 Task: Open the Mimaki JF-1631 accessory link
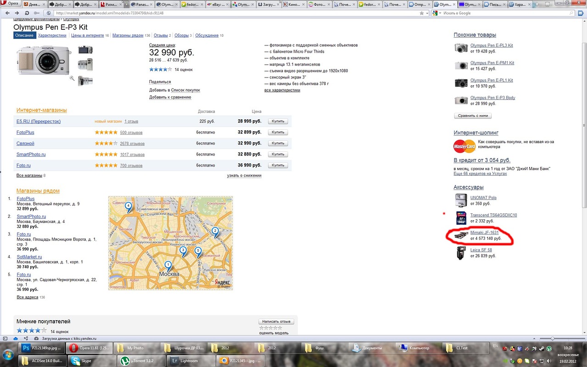coord(484,233)
